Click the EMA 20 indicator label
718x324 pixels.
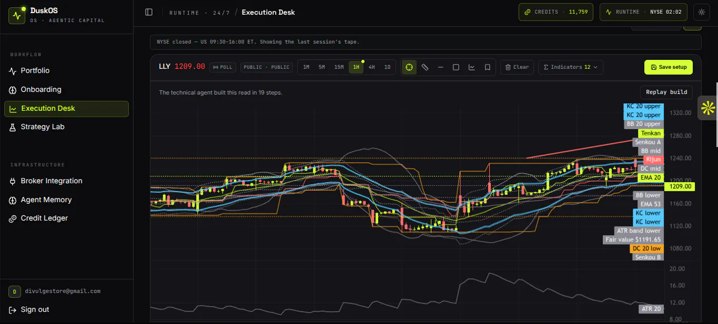point(650,178)
